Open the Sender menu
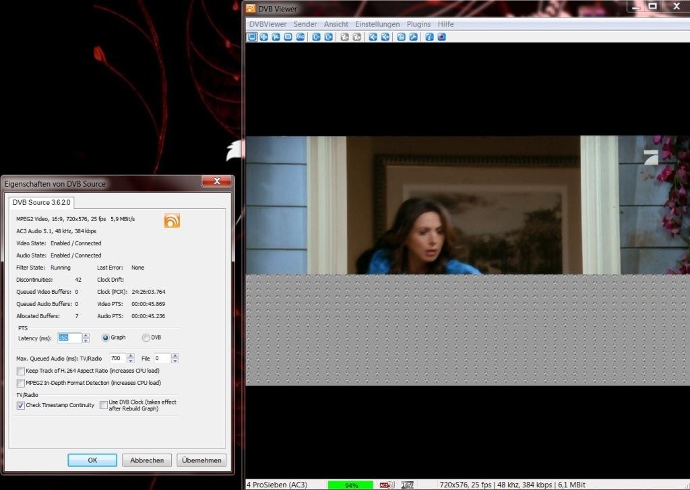Screen dimensions: 690x490 tap(305, 24)
